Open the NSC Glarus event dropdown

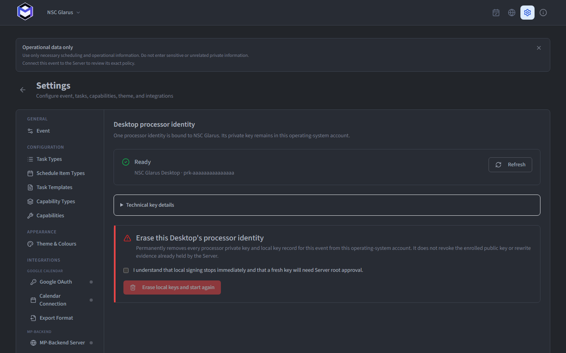(x=63, y=13)
